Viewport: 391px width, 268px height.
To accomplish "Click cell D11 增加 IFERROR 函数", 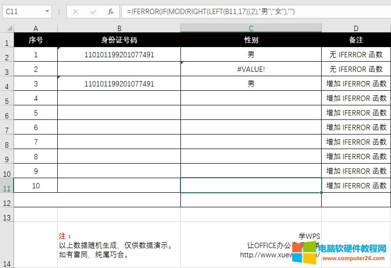I will click(x=356, y=185).
